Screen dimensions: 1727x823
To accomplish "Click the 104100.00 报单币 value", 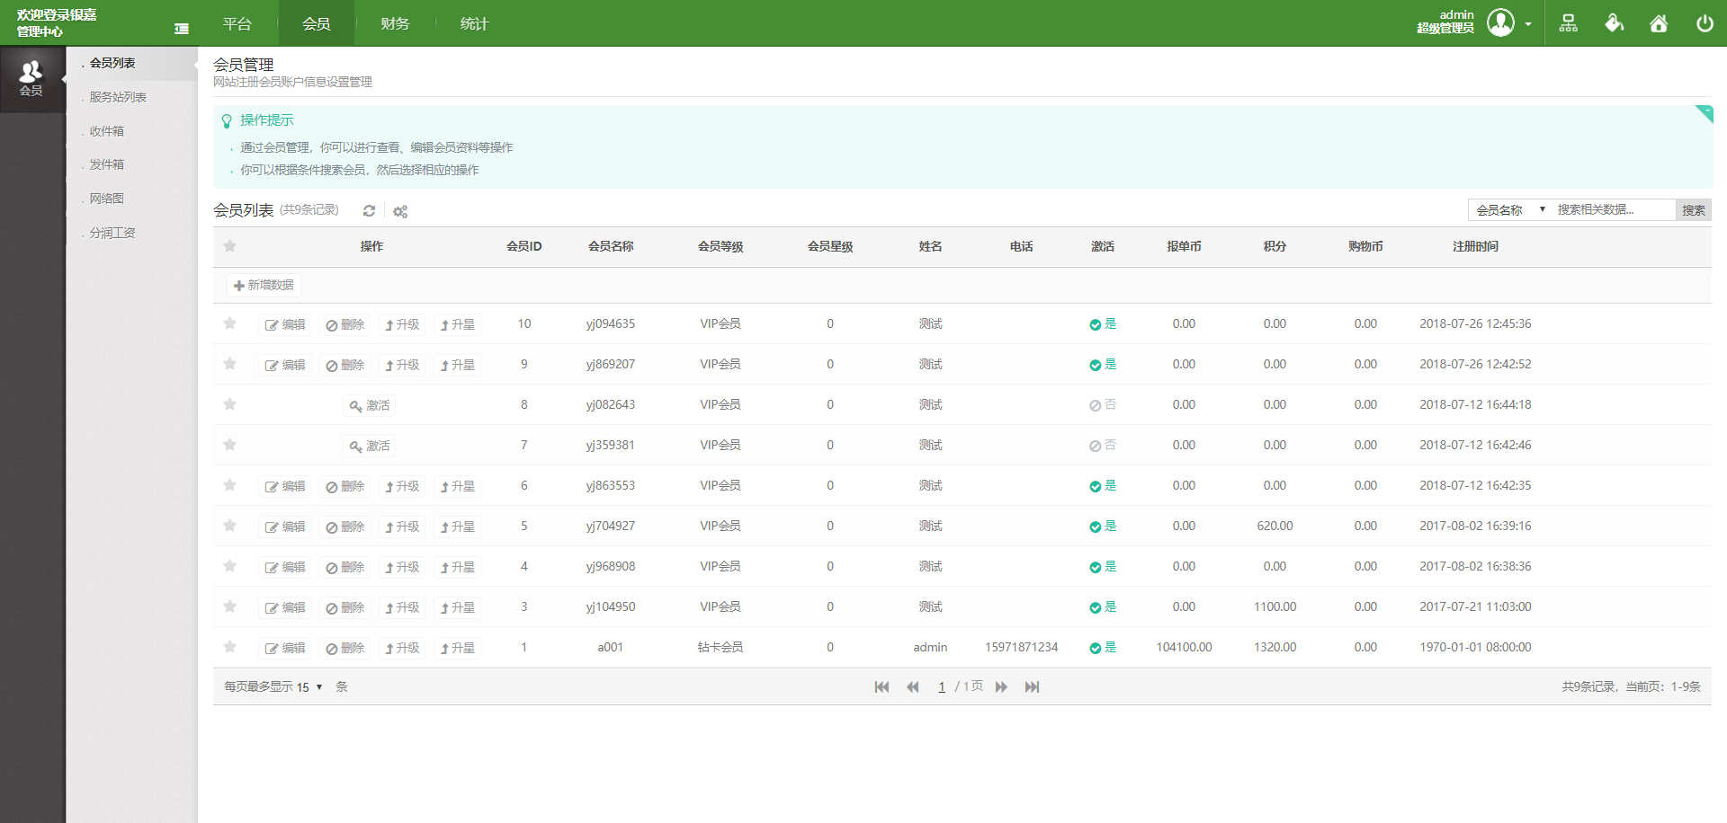I will pos(1184,647).
